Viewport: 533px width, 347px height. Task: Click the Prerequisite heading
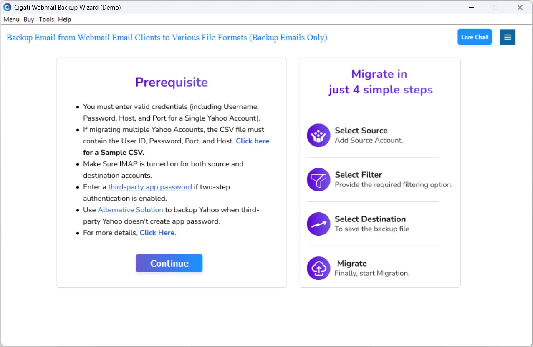click(172, 82)
